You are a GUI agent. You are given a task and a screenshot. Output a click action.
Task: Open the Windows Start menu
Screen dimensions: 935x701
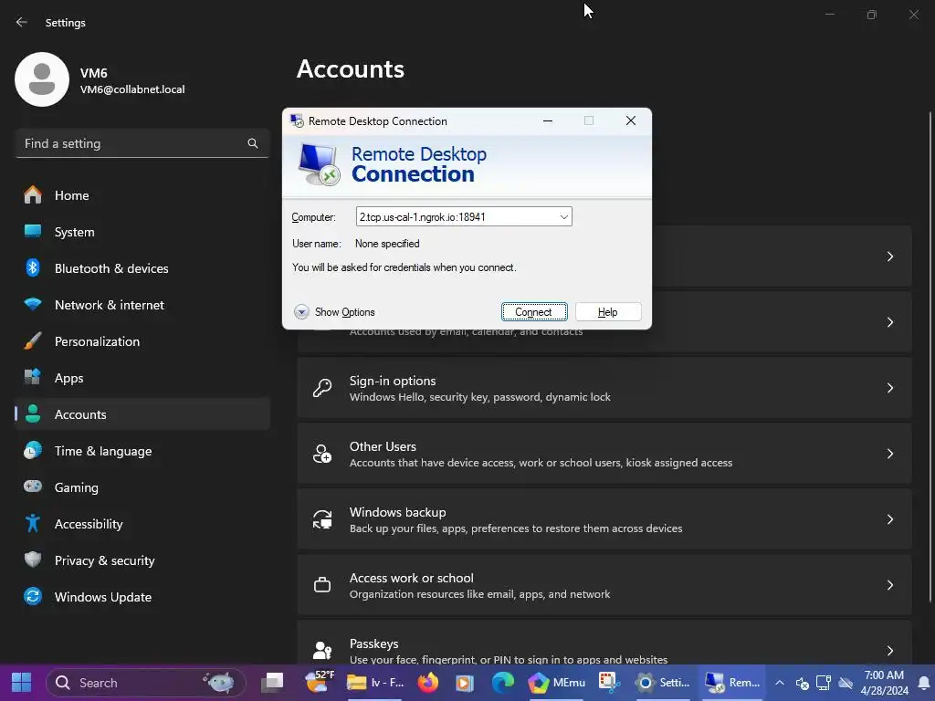tap(22, 683)
